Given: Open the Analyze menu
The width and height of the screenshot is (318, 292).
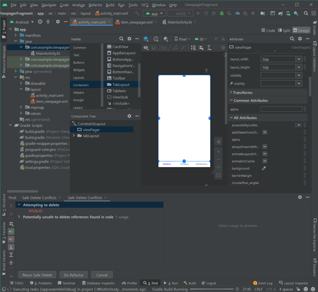Looking at the screenshot, I should [79, 5].
